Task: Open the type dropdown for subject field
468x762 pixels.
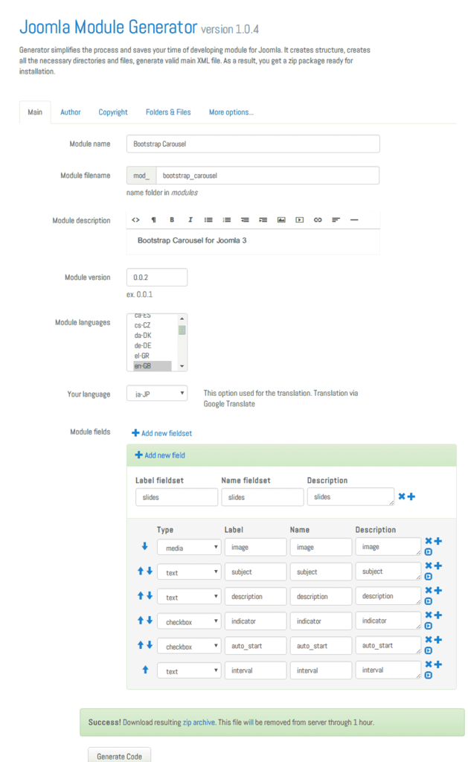Action: 189,572
